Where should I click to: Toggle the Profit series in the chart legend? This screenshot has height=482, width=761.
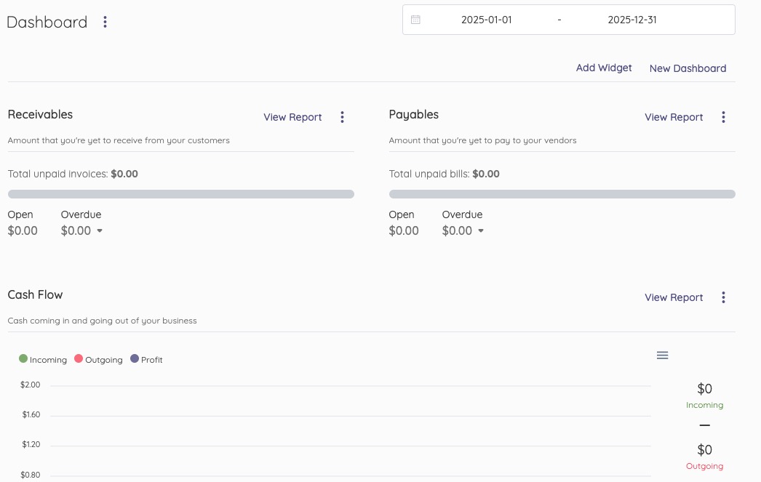146,359
